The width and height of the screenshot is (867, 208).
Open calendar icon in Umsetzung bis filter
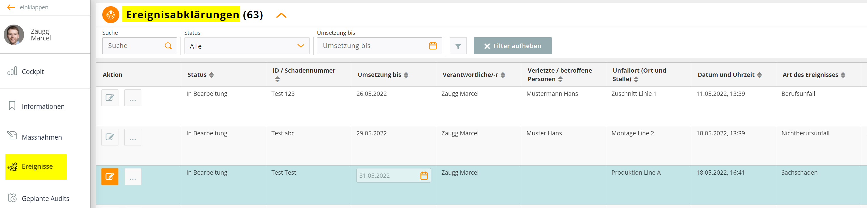click(x=433, y=45)
